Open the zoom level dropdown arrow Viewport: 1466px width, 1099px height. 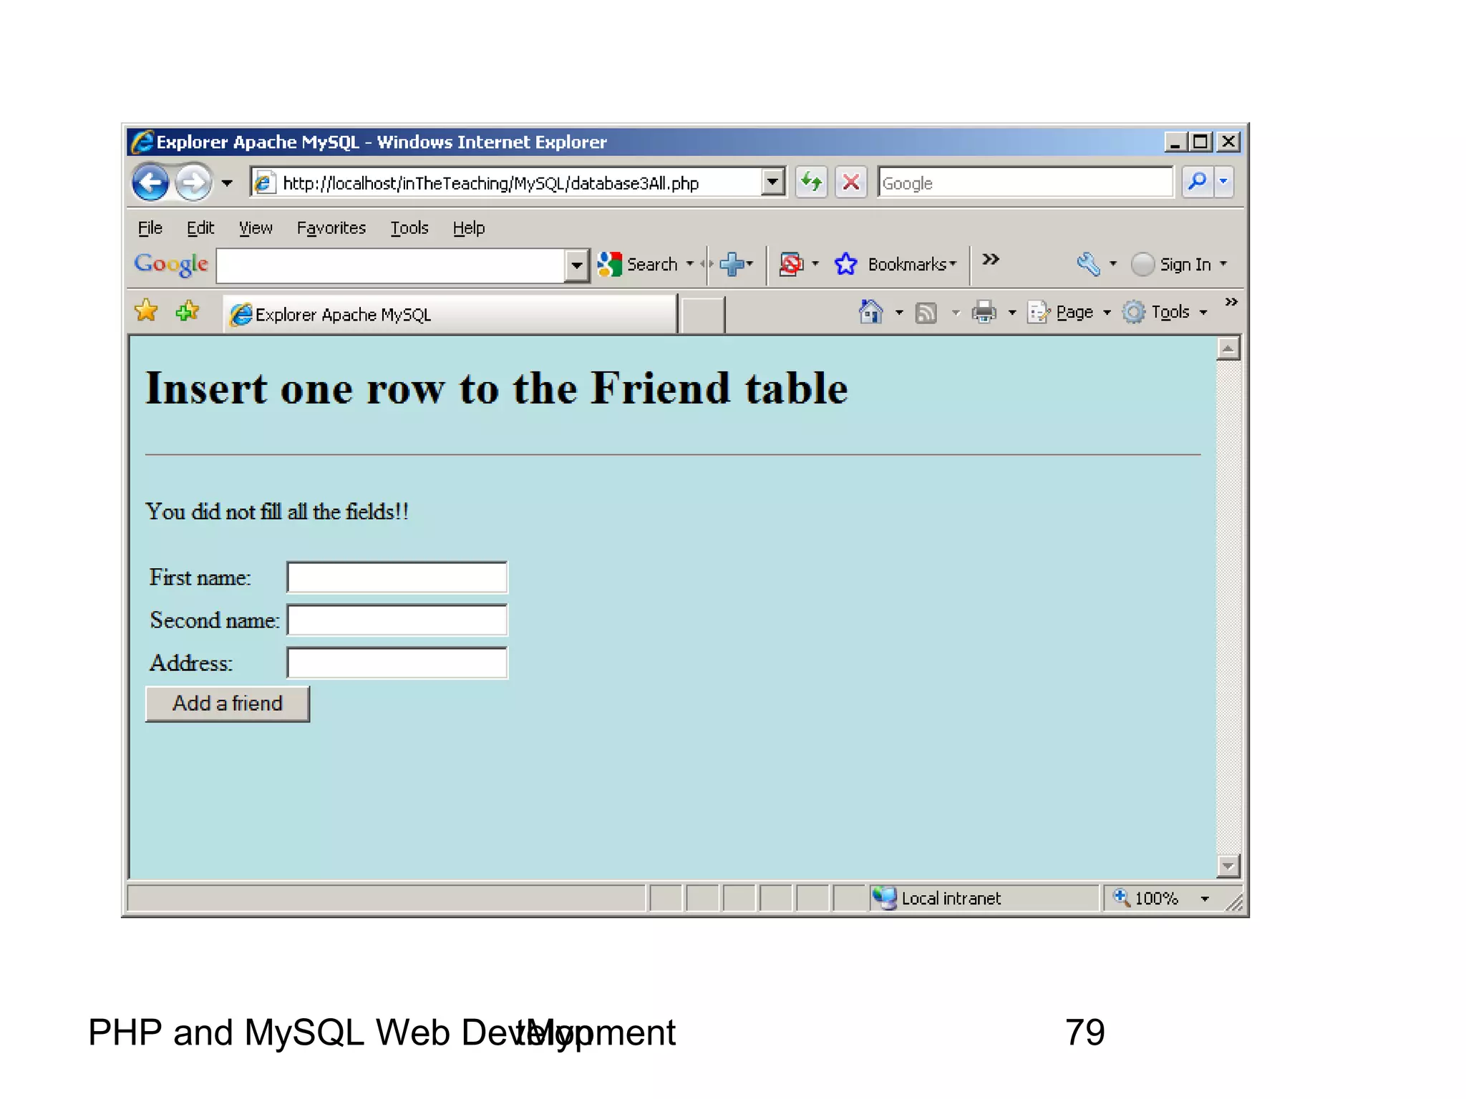(x=1205, y=899)
